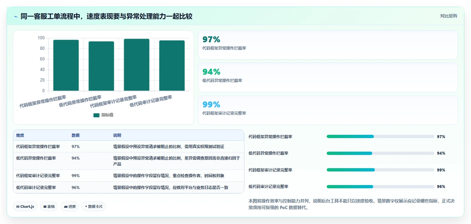The width and height of the screenshot is (471, 224).
Task: Click the 99% data card value
Action: [211, 105]
